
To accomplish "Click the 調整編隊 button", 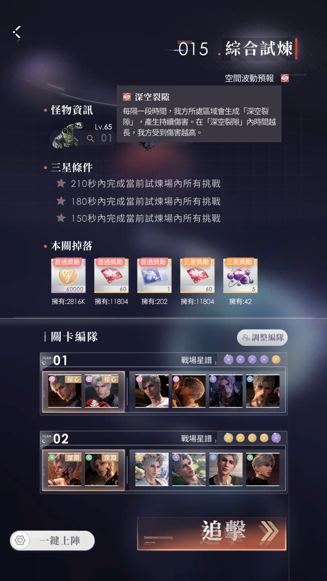I will pyautogui.click(x=262, y=337).
